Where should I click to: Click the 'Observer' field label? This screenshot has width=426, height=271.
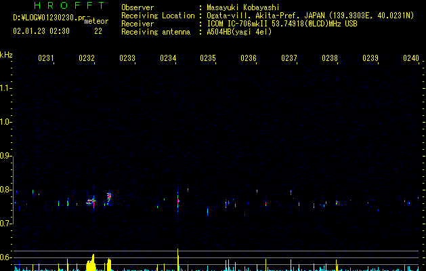(137, 7)
